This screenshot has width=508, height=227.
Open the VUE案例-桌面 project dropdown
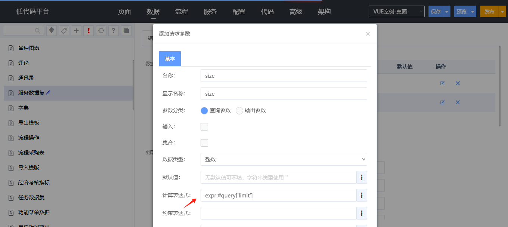(x=397, y=12)
